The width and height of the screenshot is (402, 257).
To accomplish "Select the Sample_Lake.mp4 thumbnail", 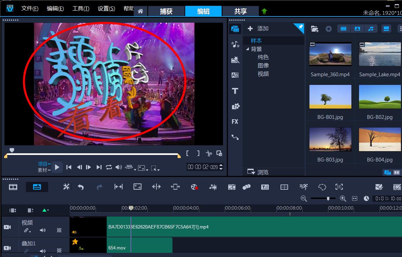I will [380, 54].
